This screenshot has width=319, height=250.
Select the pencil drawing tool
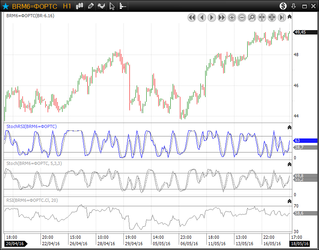point(91,6)
